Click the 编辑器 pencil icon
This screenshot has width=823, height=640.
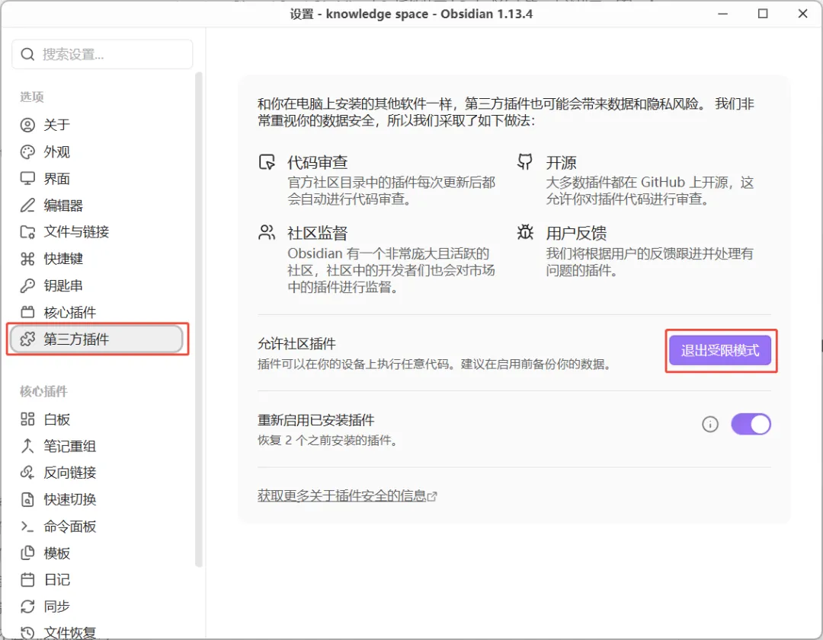(x=27, y=205)
